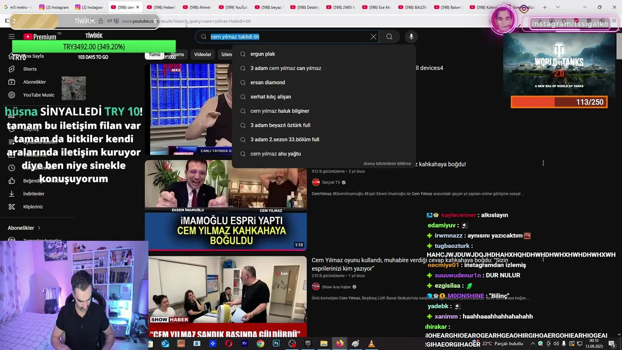Open three-dot menu for the Gerçek TV video

543,163
